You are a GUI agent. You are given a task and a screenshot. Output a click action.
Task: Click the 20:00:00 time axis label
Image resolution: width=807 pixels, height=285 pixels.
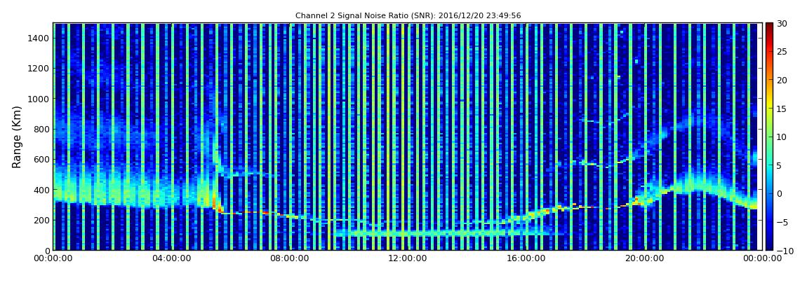pyautogui.click(x=643, y=259)
